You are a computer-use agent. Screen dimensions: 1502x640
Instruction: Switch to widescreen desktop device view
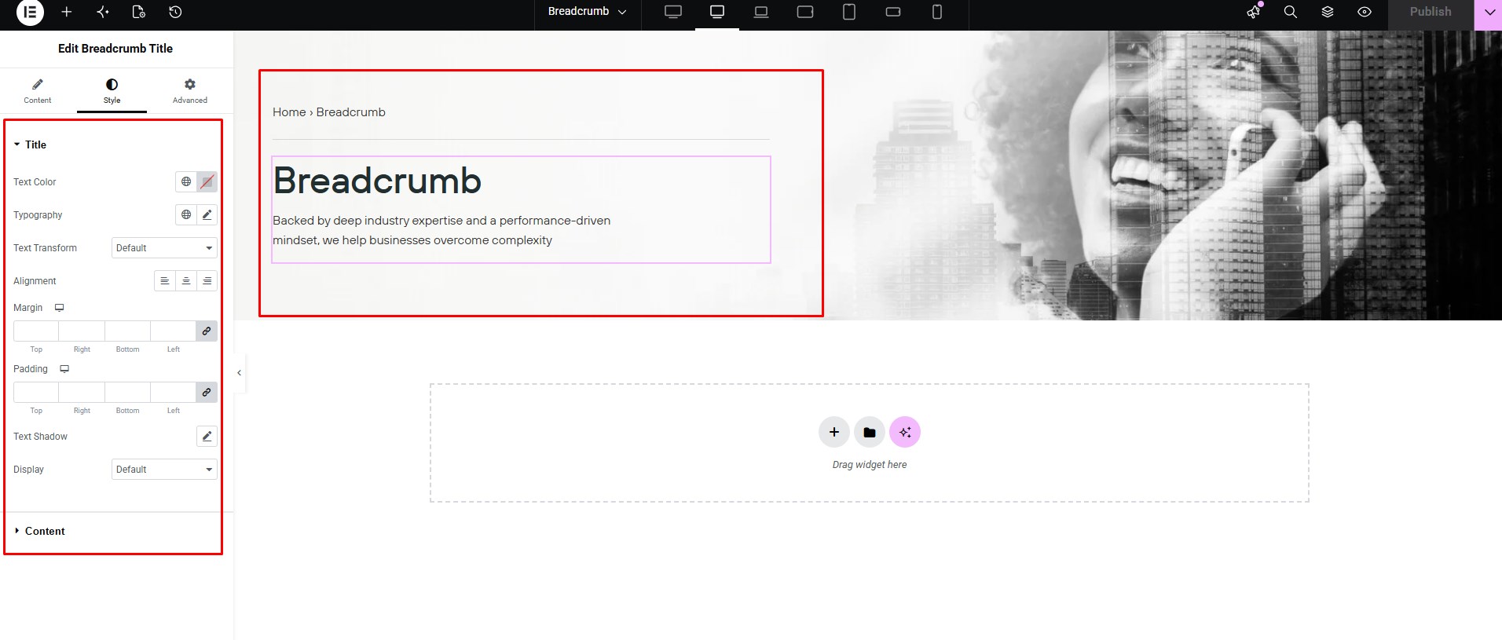[673, 12]
